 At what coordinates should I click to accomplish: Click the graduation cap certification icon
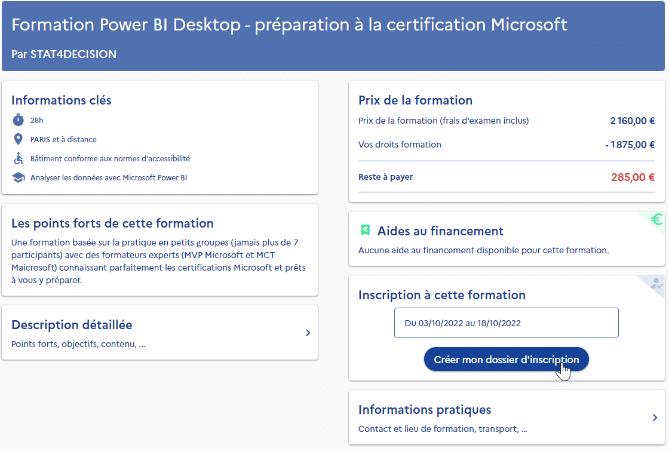click(x=18, y=177)
